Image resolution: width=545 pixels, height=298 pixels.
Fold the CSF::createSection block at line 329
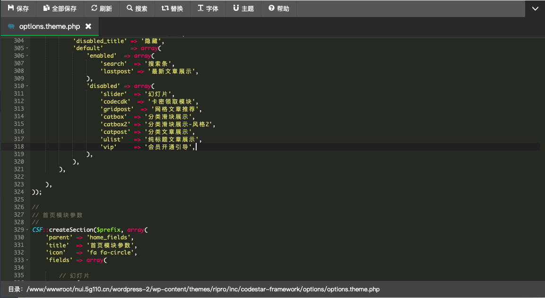pyautogui.click(x=27, y=230)
